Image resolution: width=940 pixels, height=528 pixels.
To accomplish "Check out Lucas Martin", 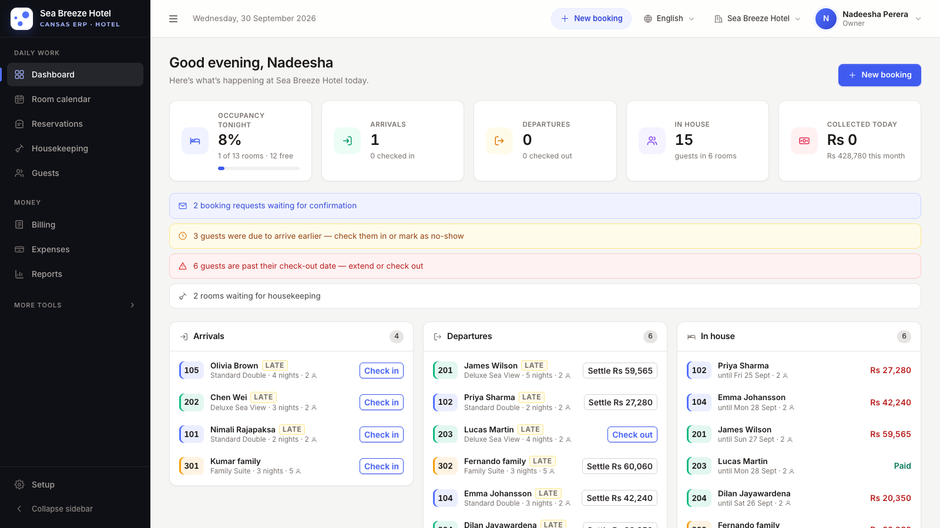I will [x=632, y=434].
